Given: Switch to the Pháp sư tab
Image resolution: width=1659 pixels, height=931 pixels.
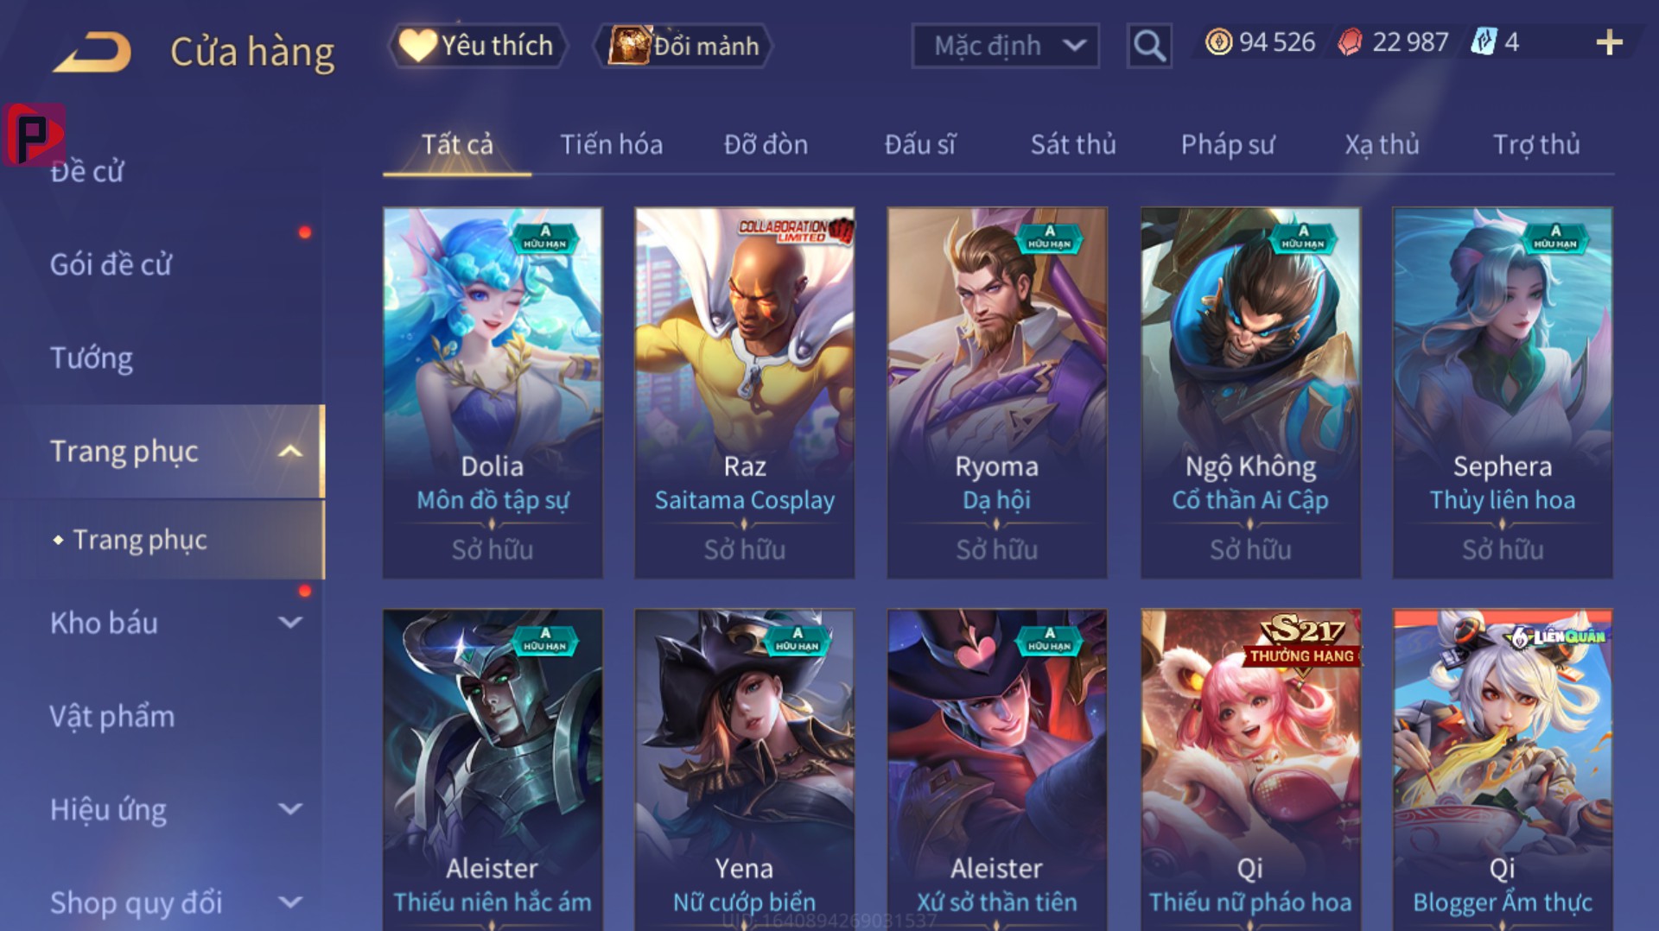Looking at the screenshot, I should tap(1228, 144).
